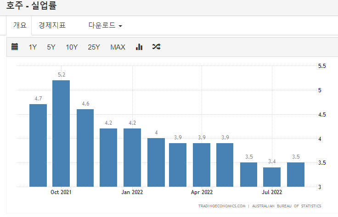338x217 pixels.
Task: Select the 5Y time range
Action: pyautogui.click(x=51, y=47)
